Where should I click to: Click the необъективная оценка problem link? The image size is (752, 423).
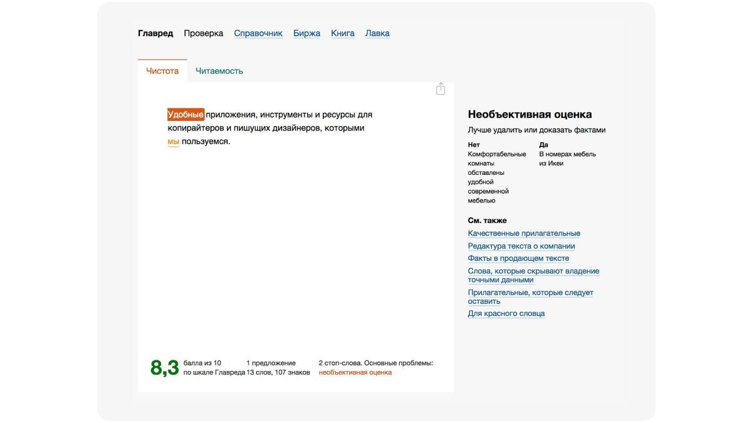[355, 371]
